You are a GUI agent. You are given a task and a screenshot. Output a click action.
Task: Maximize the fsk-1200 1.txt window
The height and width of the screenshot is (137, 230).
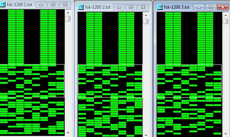pyautogui.click(x=53, y=5)
